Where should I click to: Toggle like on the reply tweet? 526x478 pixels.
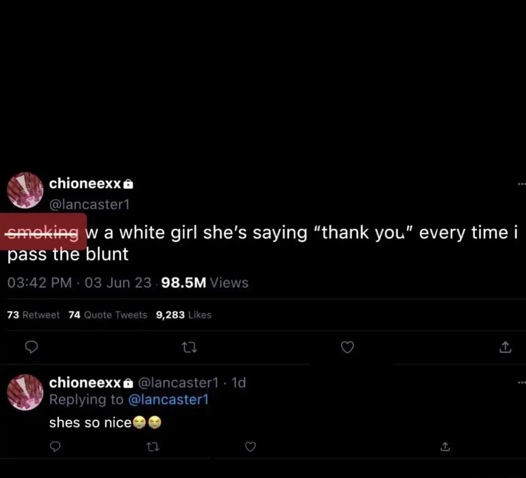(250, 447)
